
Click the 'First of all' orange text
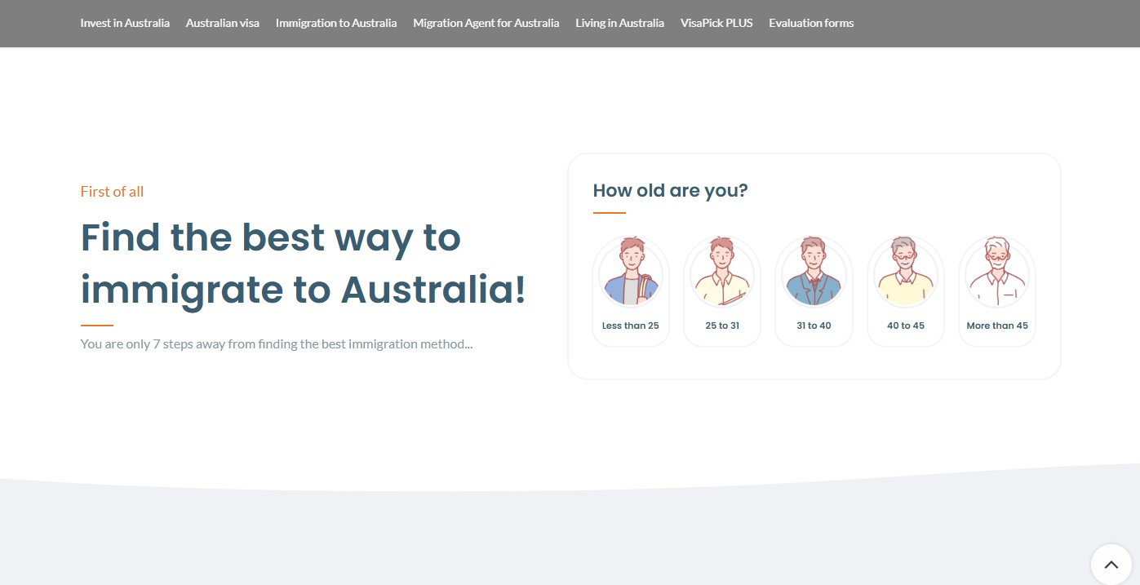pos(112,192)
